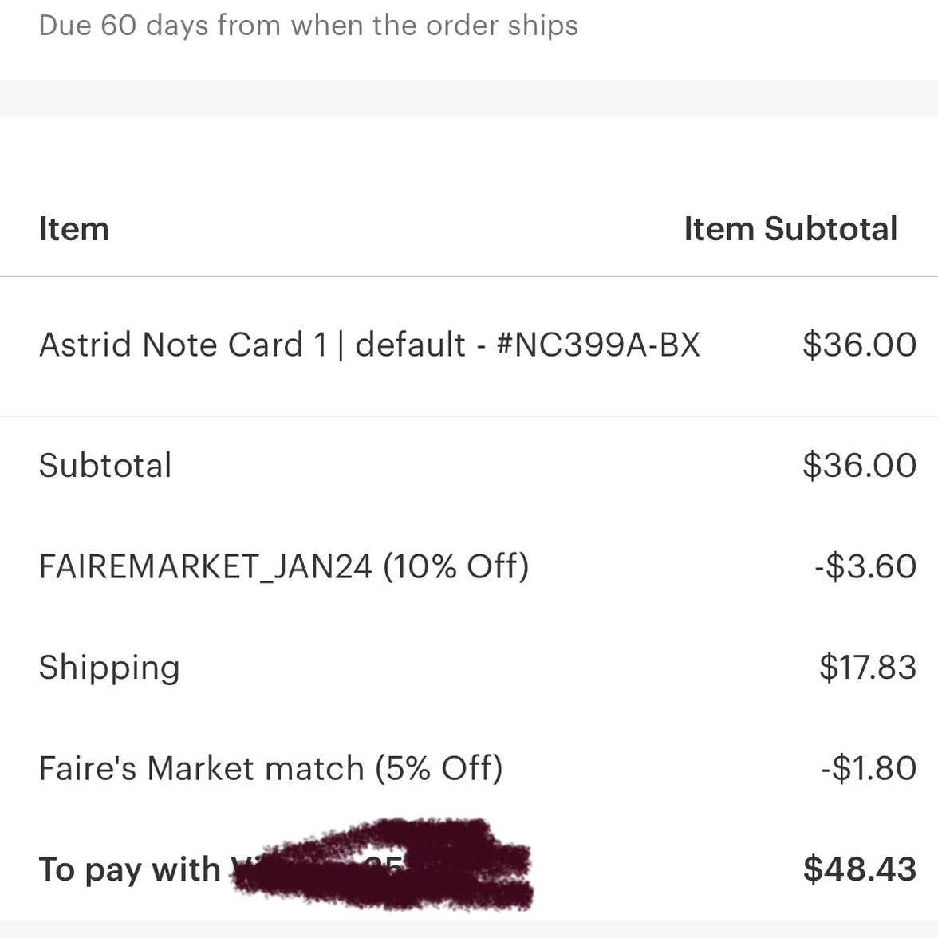The image size is (938, 938).
Task: Click the Astrid Note Card $36.00 price
Action: [859, 345]
